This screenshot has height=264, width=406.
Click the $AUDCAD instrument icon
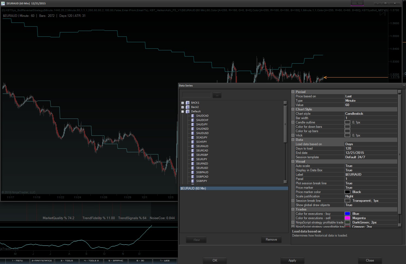pyautogui.click(x=193, y=116)
